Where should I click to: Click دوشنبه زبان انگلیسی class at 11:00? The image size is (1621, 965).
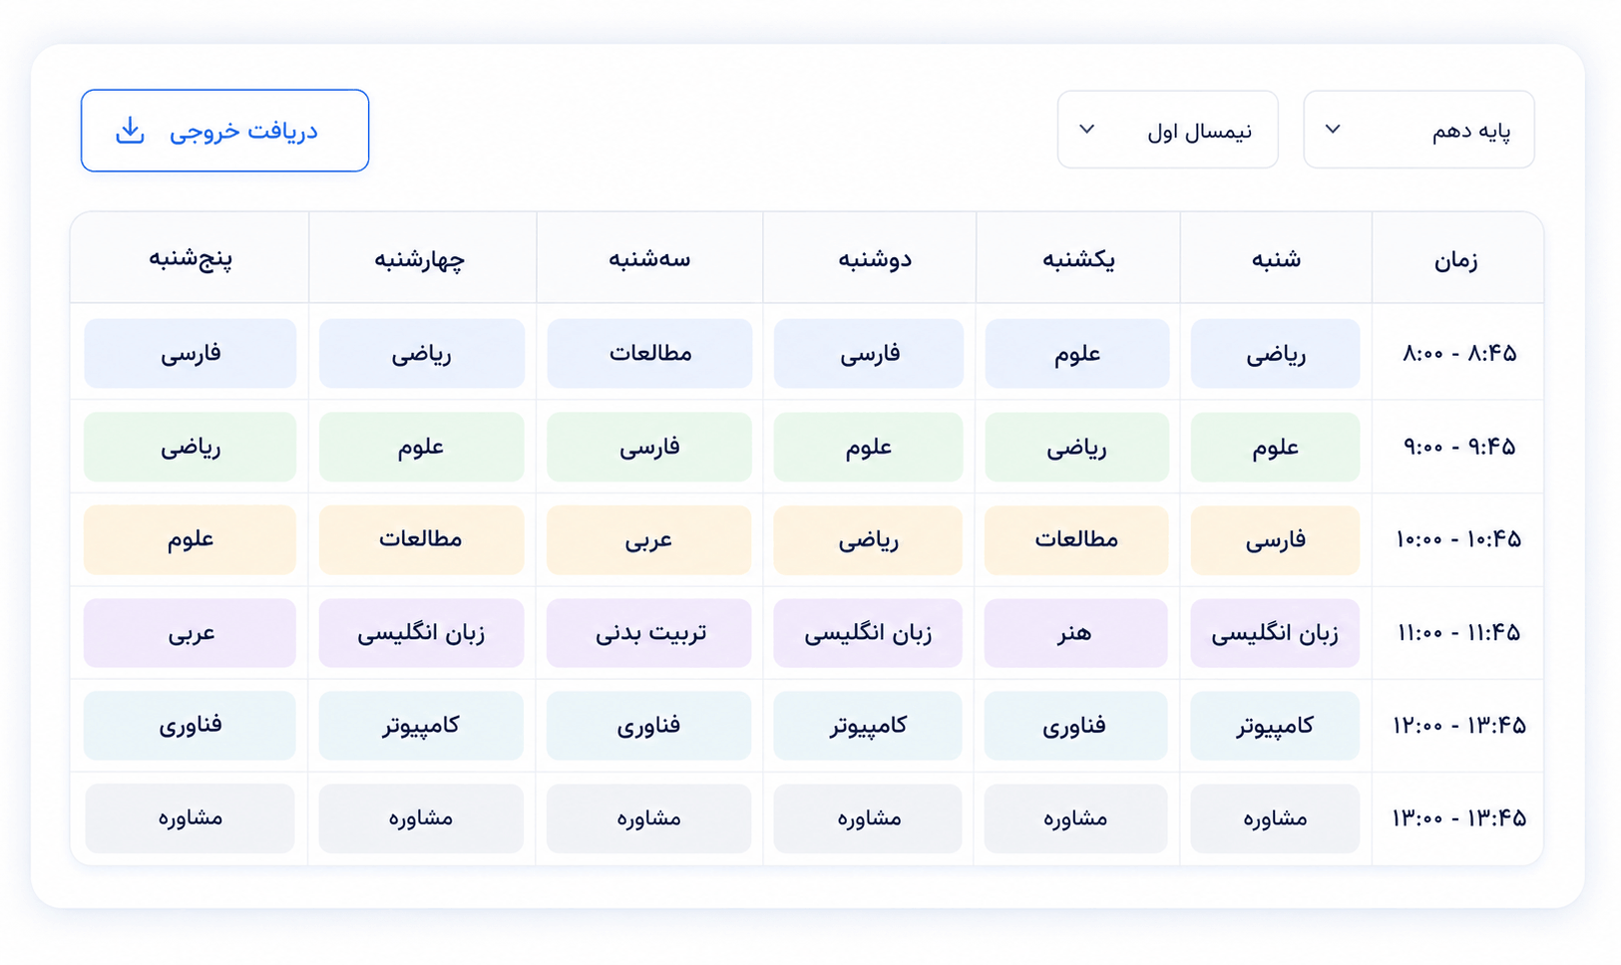click(x=868, y=633)
